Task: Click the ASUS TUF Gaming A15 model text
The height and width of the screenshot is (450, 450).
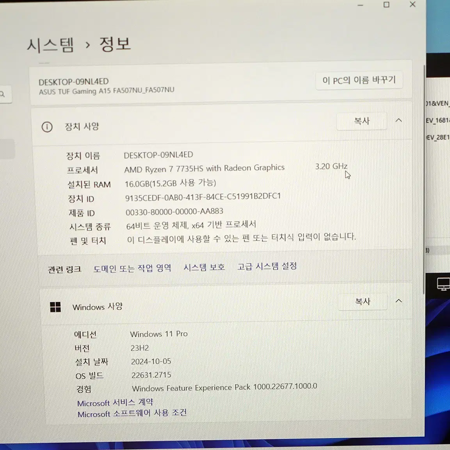Action: point(107,91)
